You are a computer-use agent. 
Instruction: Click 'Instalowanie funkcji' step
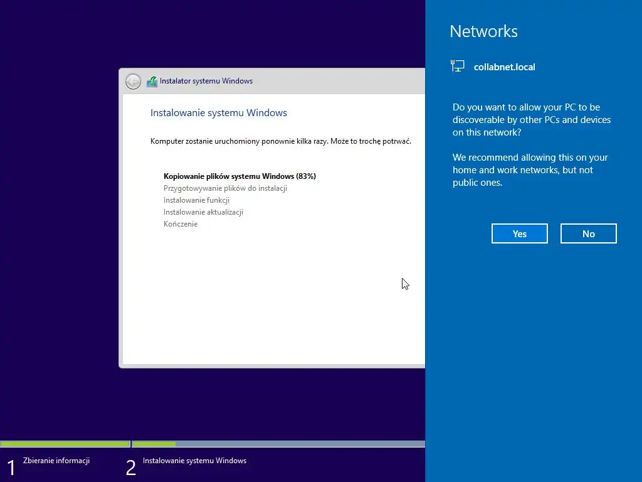point(196,200)
